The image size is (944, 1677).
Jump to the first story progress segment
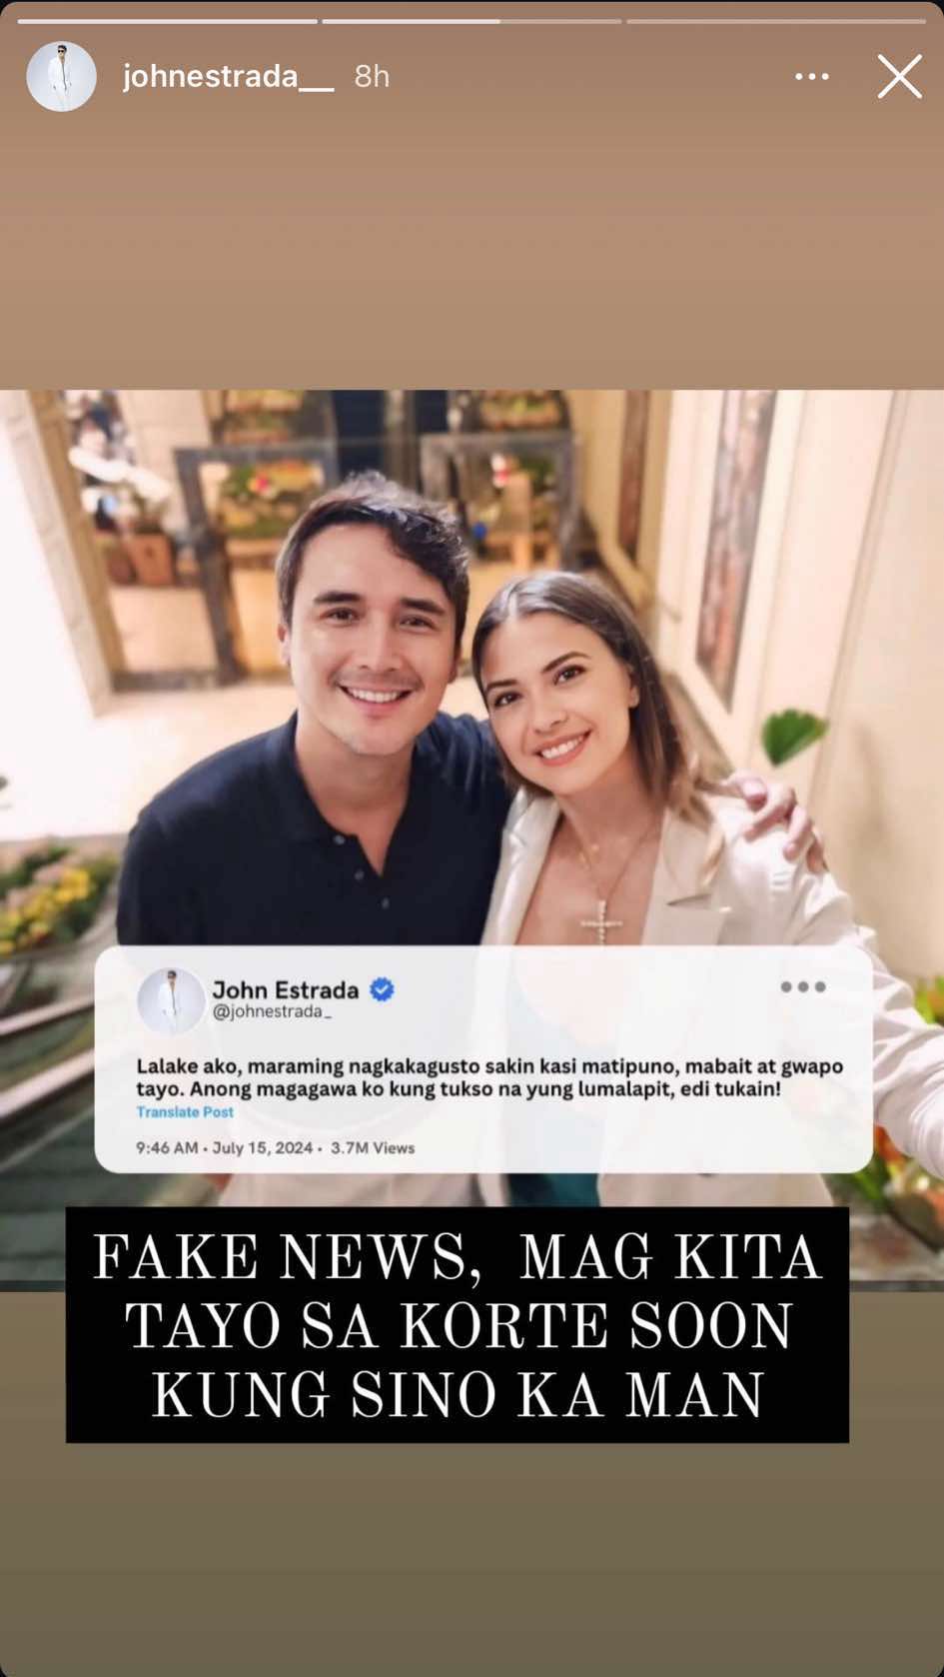tap(167, 20)
